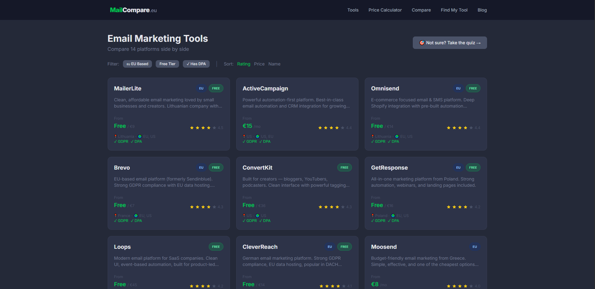The width and height of the screenshot is (595, 289).
Task: Click '€8' price on Moosend card
Action: [375, 284]
